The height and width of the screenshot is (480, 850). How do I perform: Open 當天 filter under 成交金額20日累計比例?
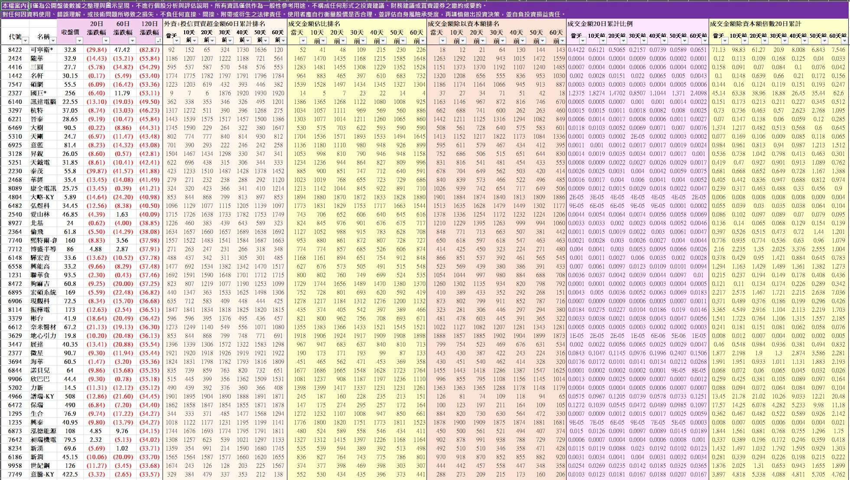[x=583, y=40]
